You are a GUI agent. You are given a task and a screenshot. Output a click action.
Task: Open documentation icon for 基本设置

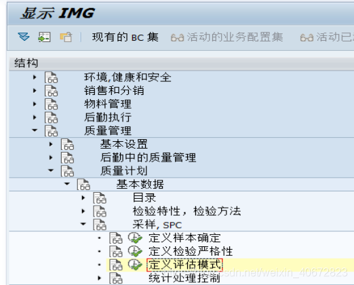(x=67, y=144)
